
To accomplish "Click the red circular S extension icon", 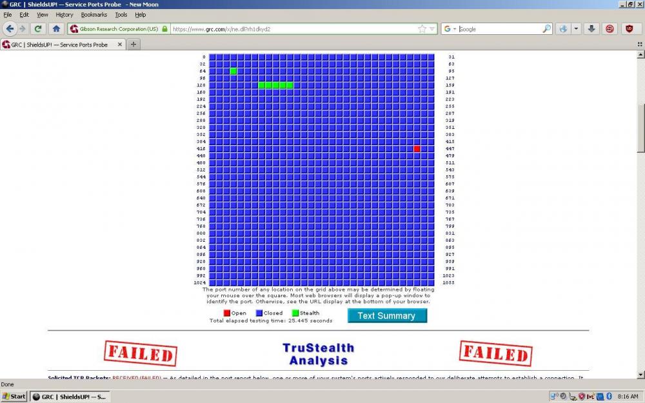I will pyautogui.click(x=610, y=29).
